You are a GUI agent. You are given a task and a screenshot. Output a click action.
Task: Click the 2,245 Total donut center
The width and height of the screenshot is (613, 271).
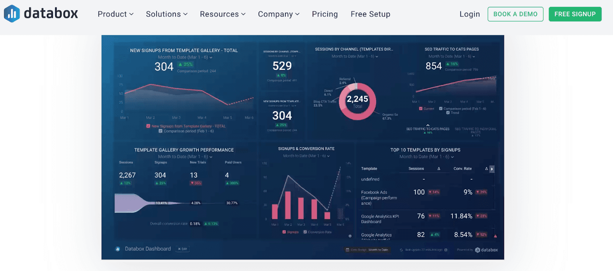(357, 101)
